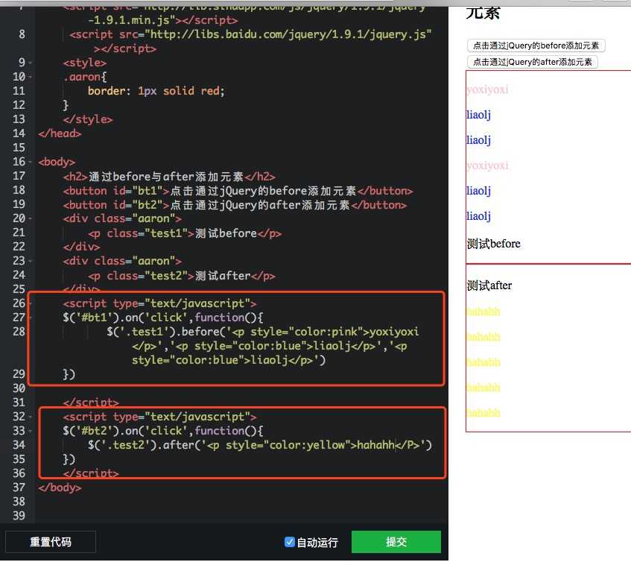Click the $('.test1').before( code line

[263, 332]
